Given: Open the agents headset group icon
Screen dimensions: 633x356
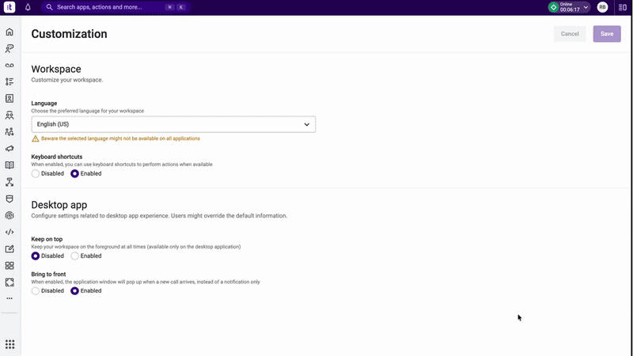Looking at the screenshot, I should point(9,116).
